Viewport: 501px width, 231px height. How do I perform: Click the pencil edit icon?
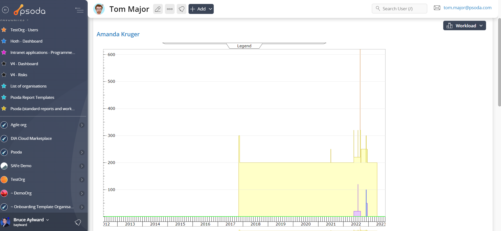tap(158, 9)
